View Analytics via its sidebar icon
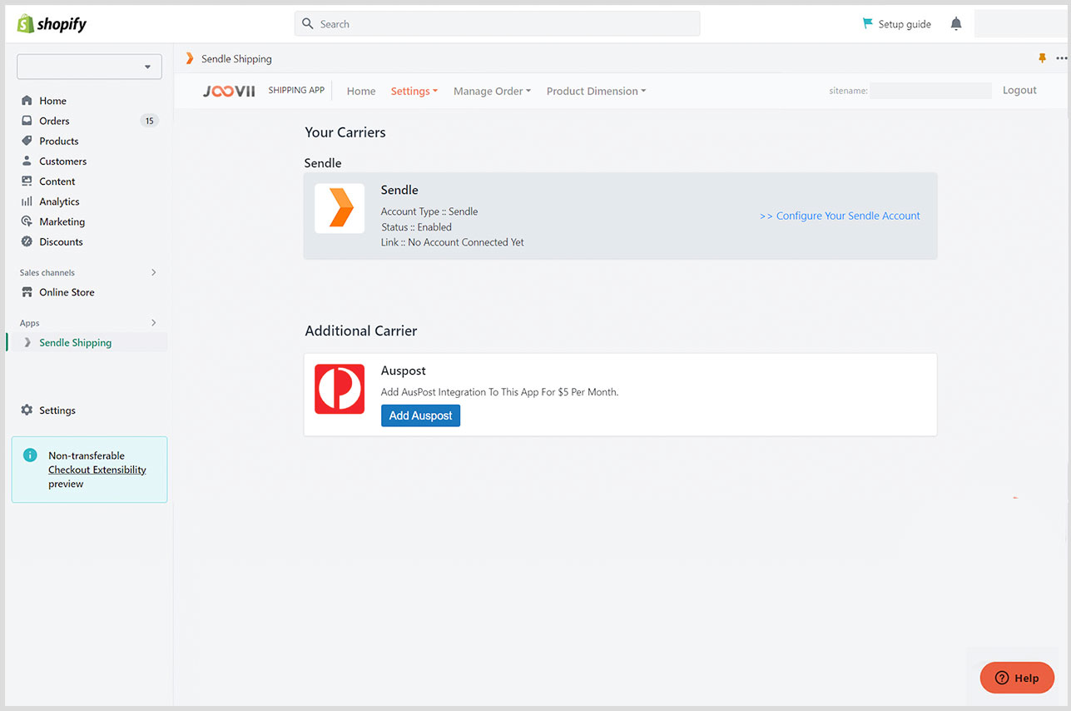This screenshot has width=1071, height=711. tap(28, 201)
